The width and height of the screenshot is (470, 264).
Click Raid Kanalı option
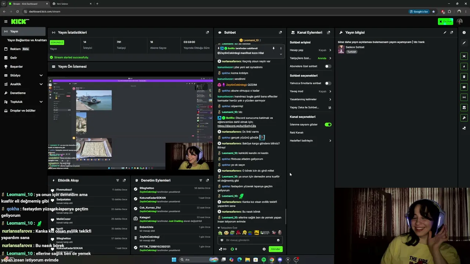click(297, 132)
